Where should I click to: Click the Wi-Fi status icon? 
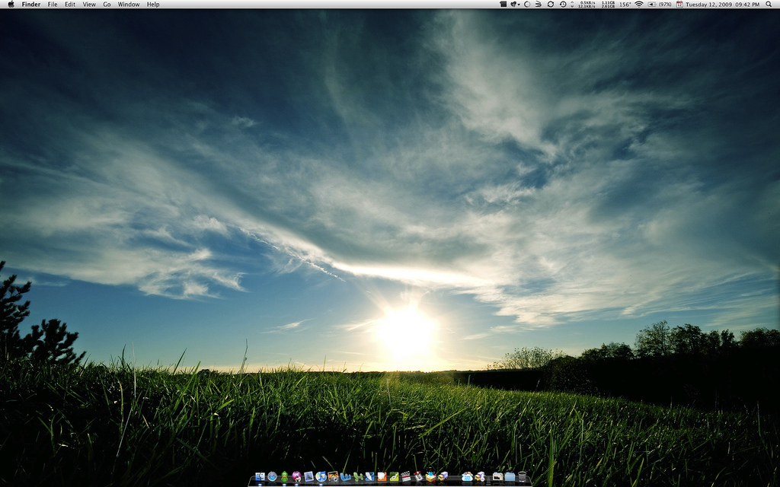639,4
